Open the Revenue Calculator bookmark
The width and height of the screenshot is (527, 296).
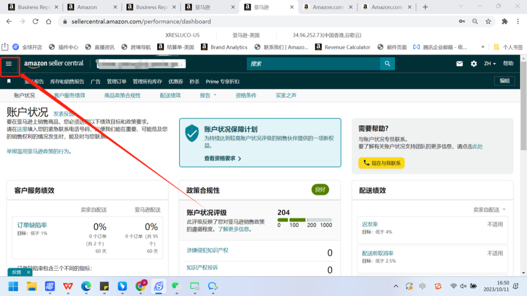point(343,47)
